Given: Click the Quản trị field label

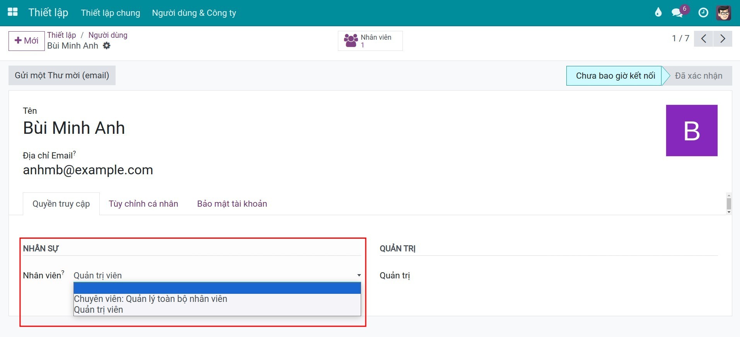Looking at the screenshot, I should click(x=395, y=275).
